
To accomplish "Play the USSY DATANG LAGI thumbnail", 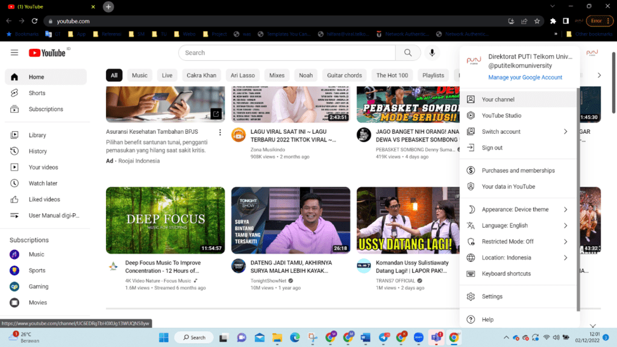I will click(408, 220).
